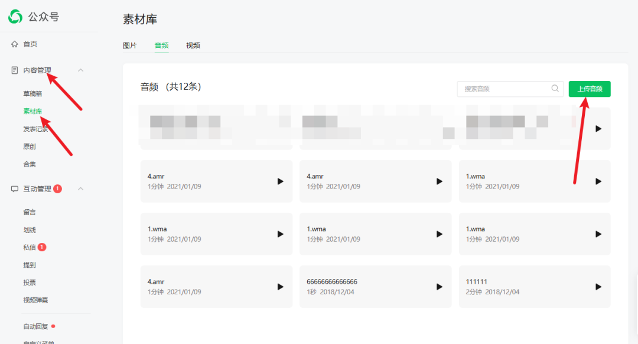Click the magnifier icon in search box

tap(555, 89)
